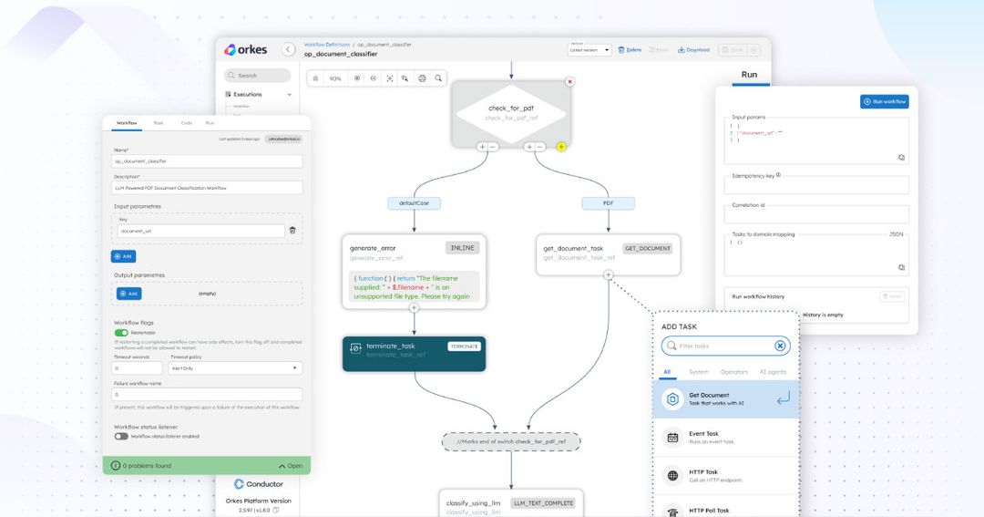Viewport: 984px width, 517px height.
Task: Select the AI agents tab in Add Task
Action: pyautogui.click(x=773, y=372)
